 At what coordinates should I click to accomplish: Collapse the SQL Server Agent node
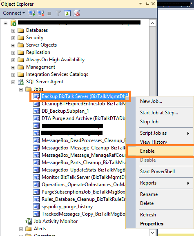(13, 82)
